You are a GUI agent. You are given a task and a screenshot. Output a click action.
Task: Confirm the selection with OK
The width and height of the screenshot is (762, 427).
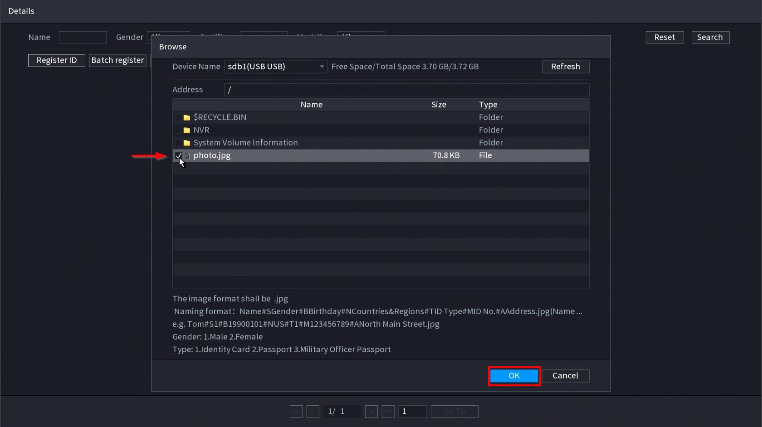pyautogui.click(x=514, y=376)
